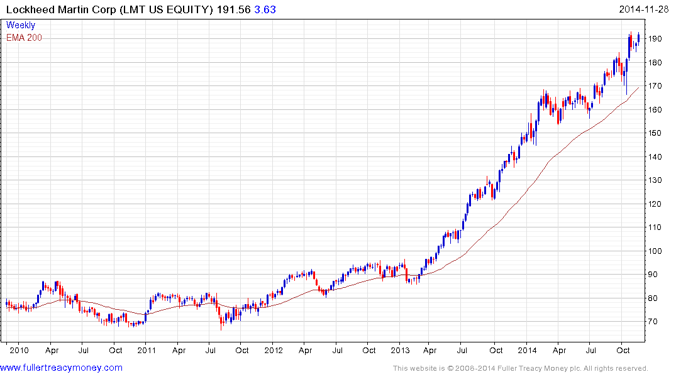Click the Lockheed Martin Corp chart title
The width and height of the screenshot is (676, 377).
pos(109,9)
